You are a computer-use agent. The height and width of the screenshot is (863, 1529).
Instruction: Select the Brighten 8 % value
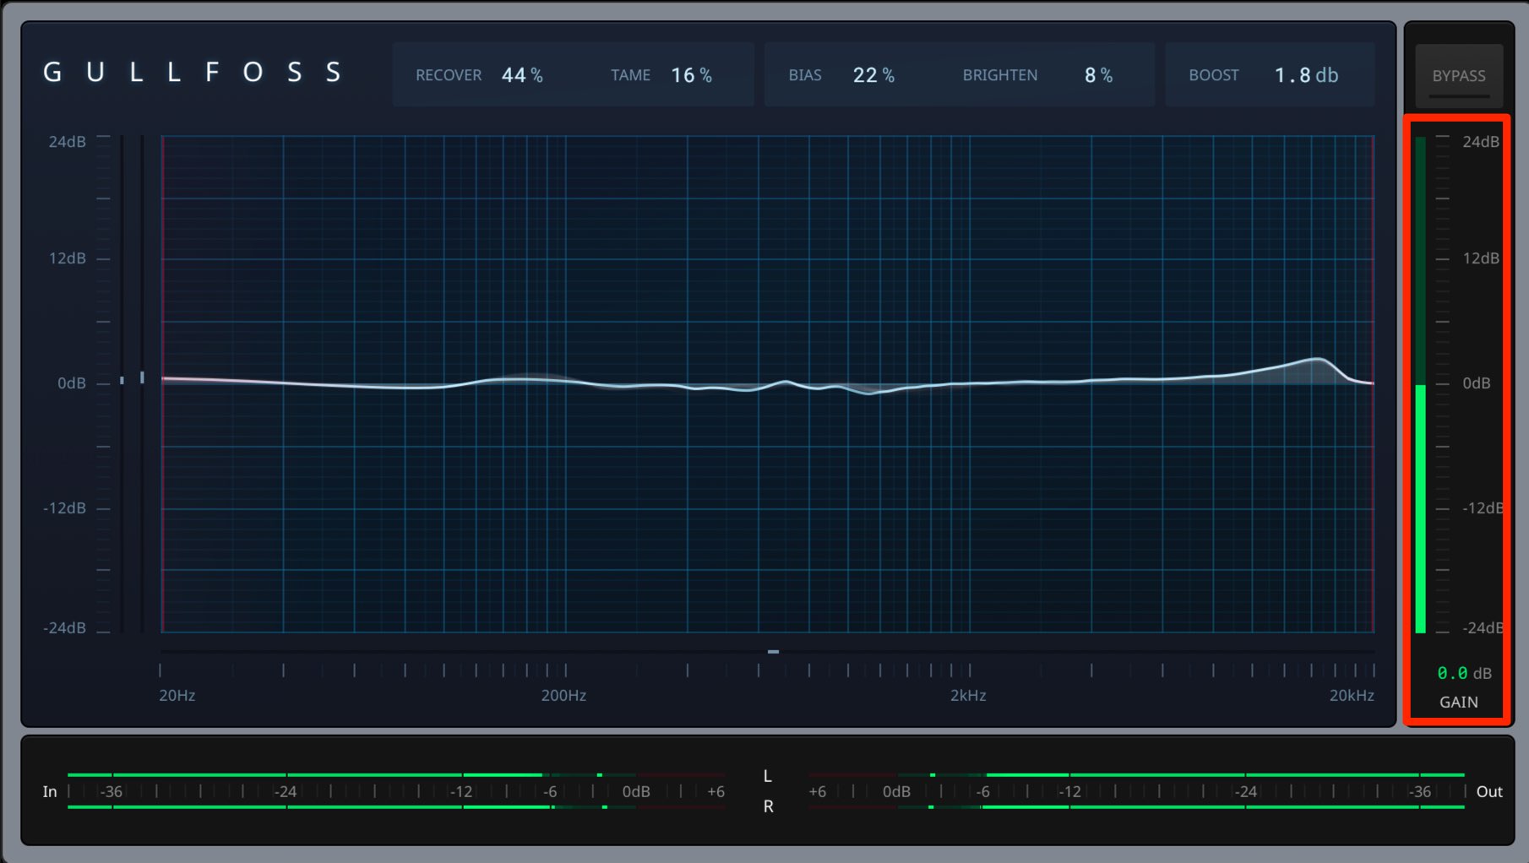click(1098, 75)
